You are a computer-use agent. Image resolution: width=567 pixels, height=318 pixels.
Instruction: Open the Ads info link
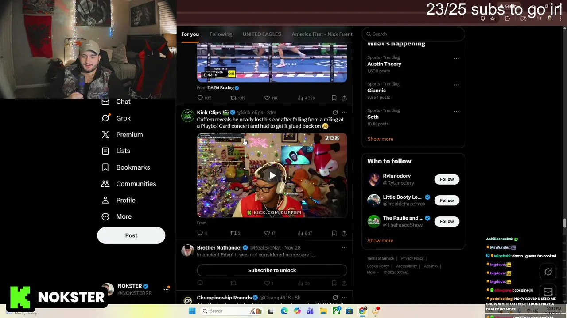point(431,266)
